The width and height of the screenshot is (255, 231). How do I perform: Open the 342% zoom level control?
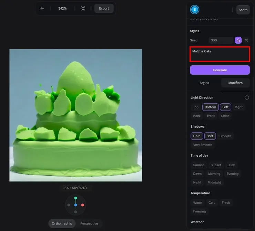click(x=62, y=9)
